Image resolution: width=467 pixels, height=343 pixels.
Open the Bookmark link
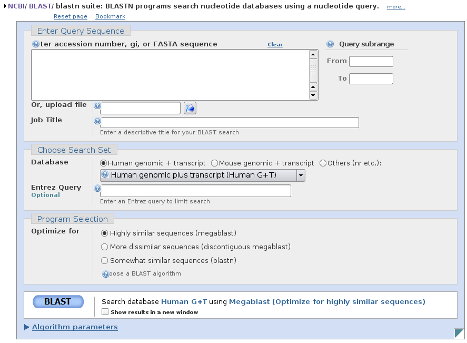[x=110, y=17]
